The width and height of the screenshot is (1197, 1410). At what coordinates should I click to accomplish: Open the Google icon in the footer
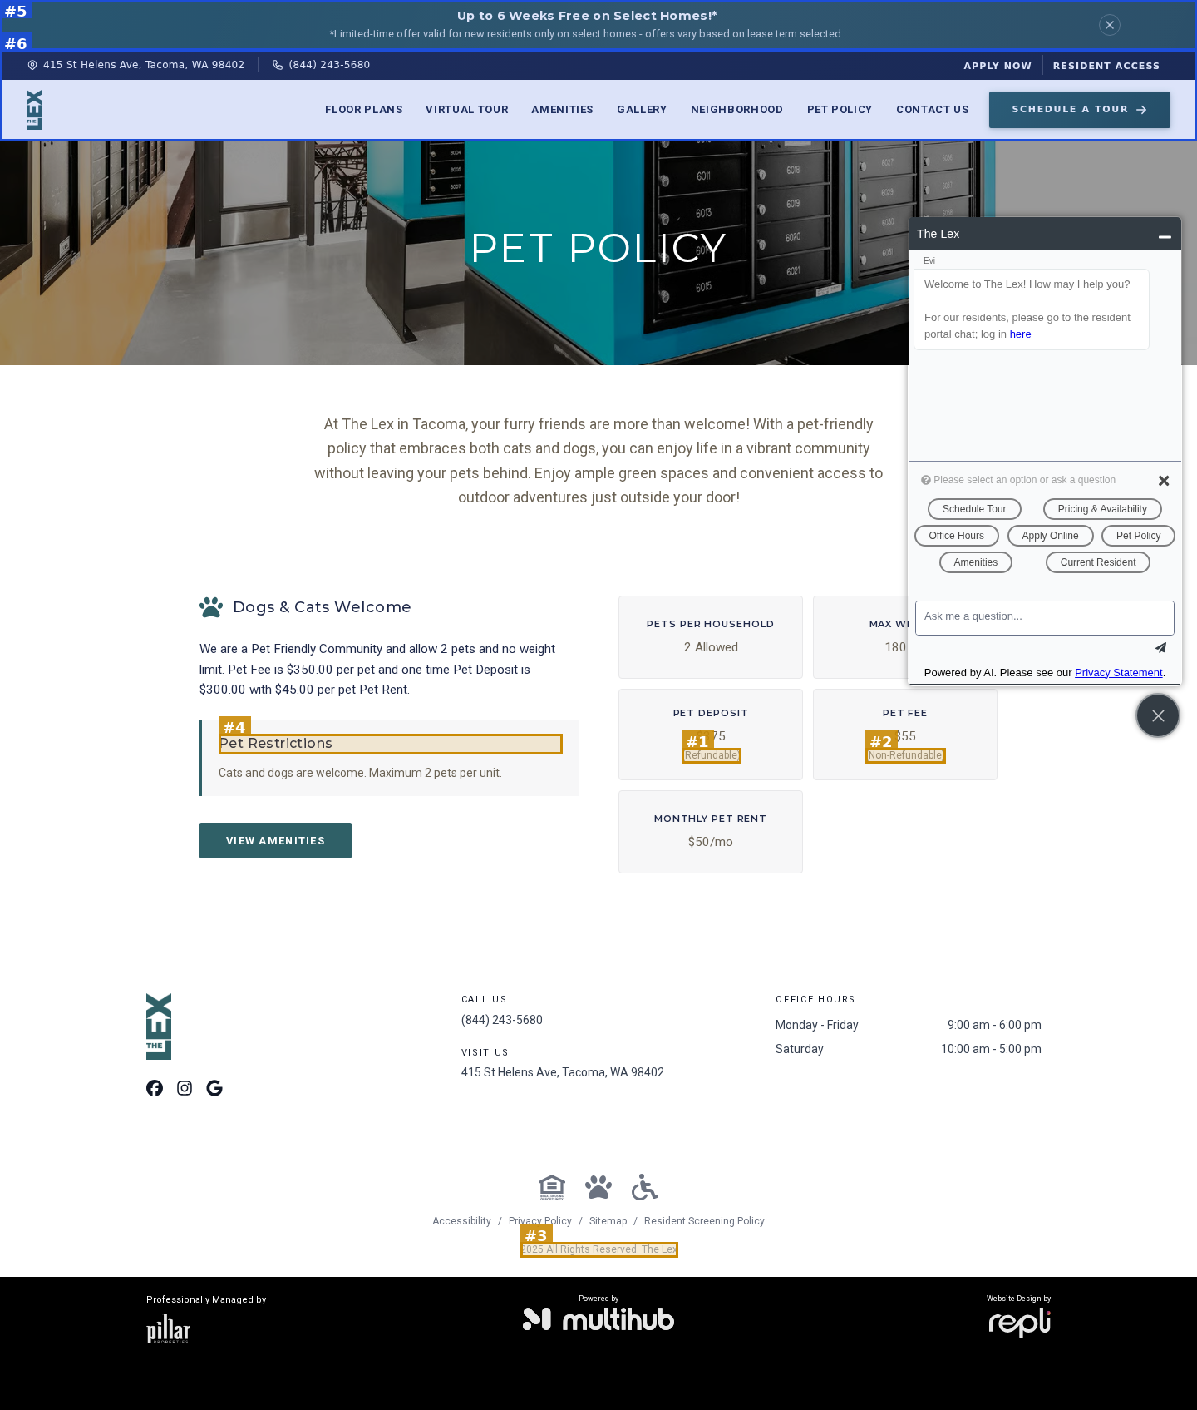click(x=214, y=1088)
